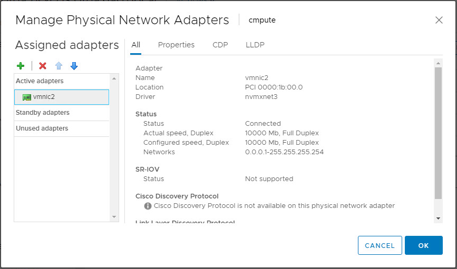Switch to the CDP tab
Viewport: 457px width, 269px height.
coord(220,45)
